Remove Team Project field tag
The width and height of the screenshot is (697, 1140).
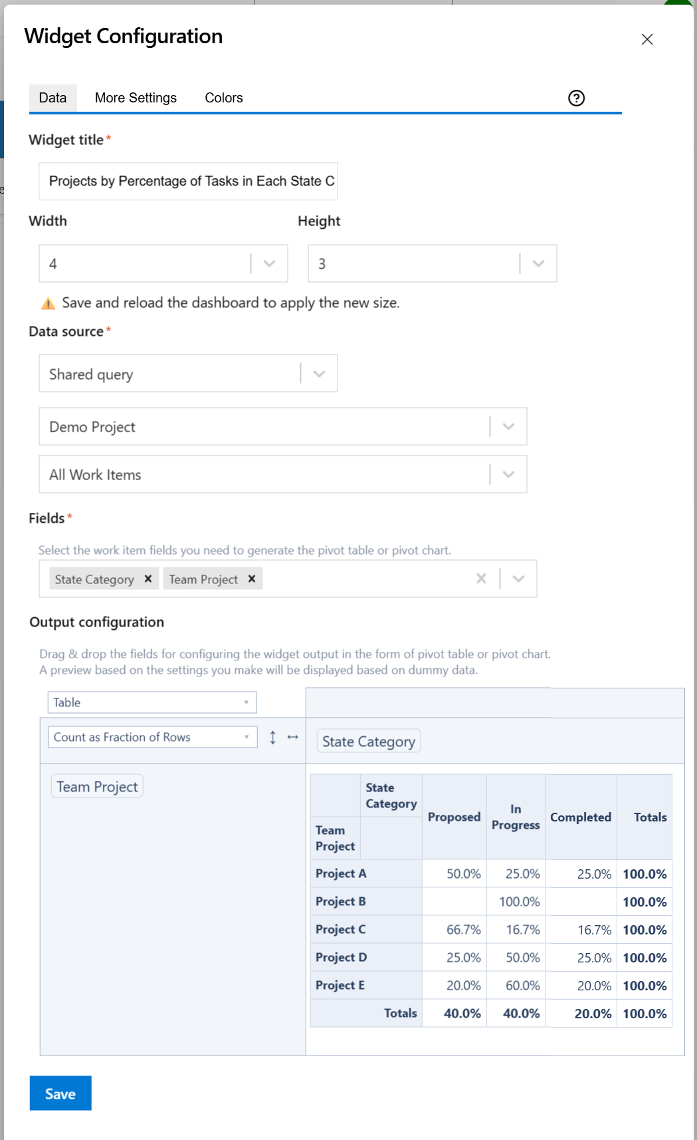click(252, 579)
